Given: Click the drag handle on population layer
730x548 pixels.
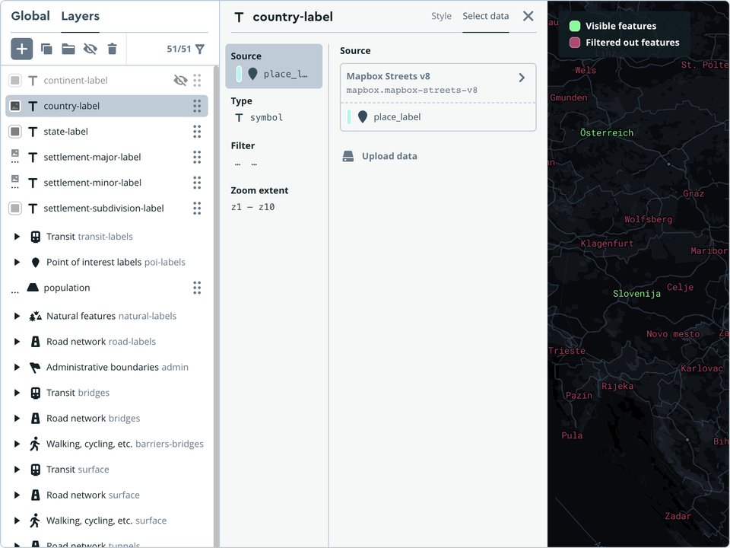Looking at the screenshot, I should click(197, 288).
